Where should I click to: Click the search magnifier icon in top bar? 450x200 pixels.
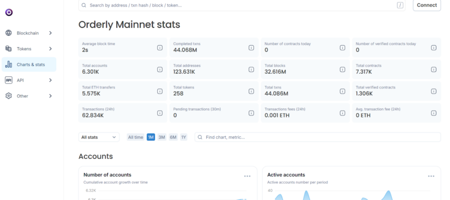pos(83,5)
